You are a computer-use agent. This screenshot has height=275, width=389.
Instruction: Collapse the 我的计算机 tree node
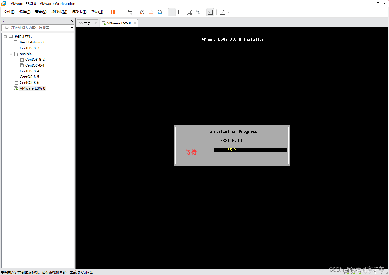pos(5,37)
